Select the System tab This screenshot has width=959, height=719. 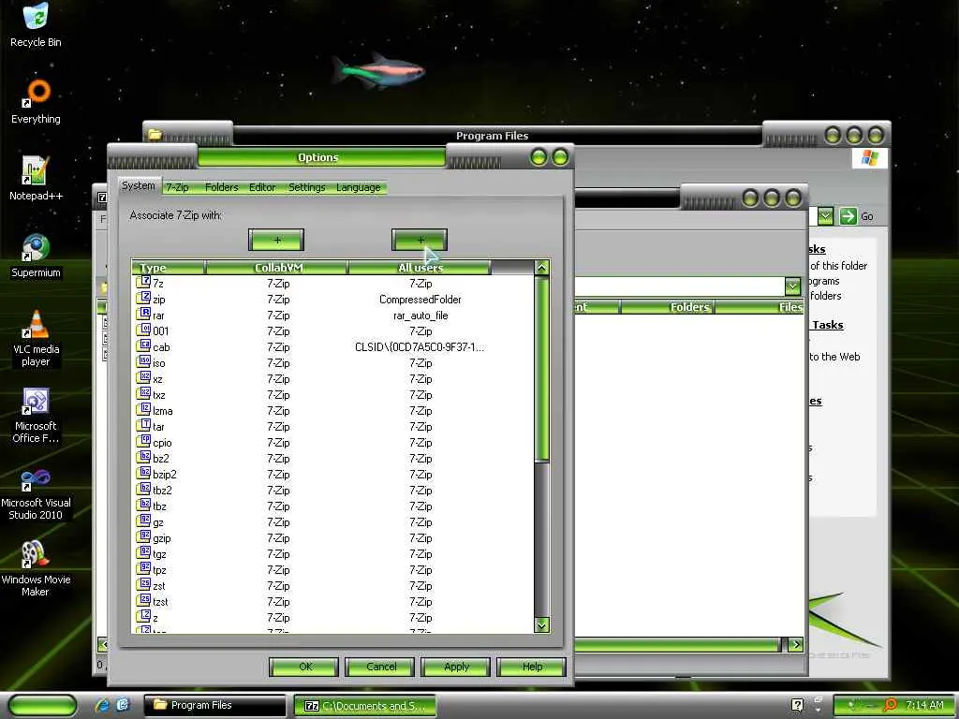(139, 185)
